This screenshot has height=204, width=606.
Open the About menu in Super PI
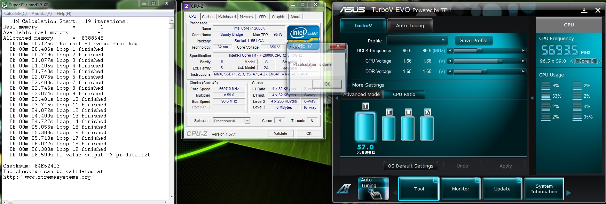click(42, 14)
